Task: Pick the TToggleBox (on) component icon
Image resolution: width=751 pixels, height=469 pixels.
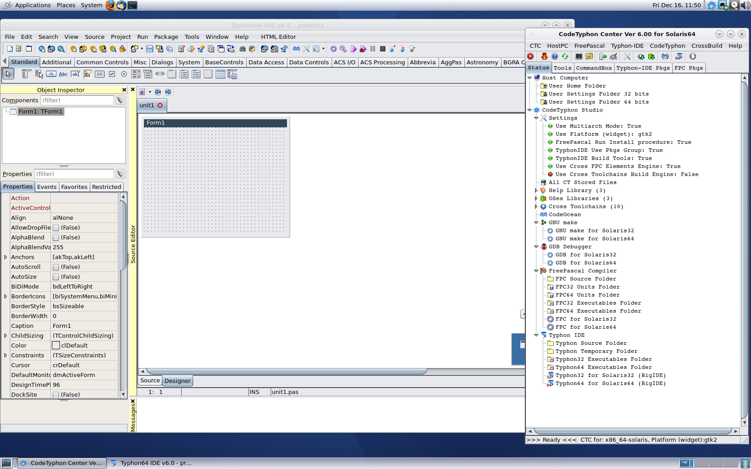Action: 100,74
